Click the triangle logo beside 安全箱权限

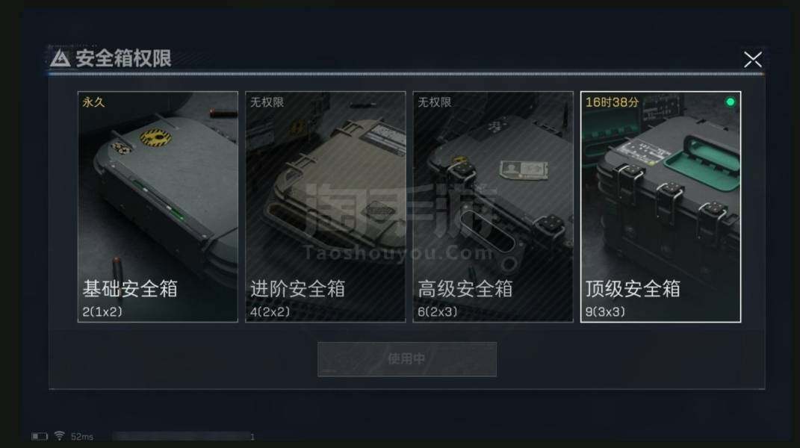click(x=60, y=58)
